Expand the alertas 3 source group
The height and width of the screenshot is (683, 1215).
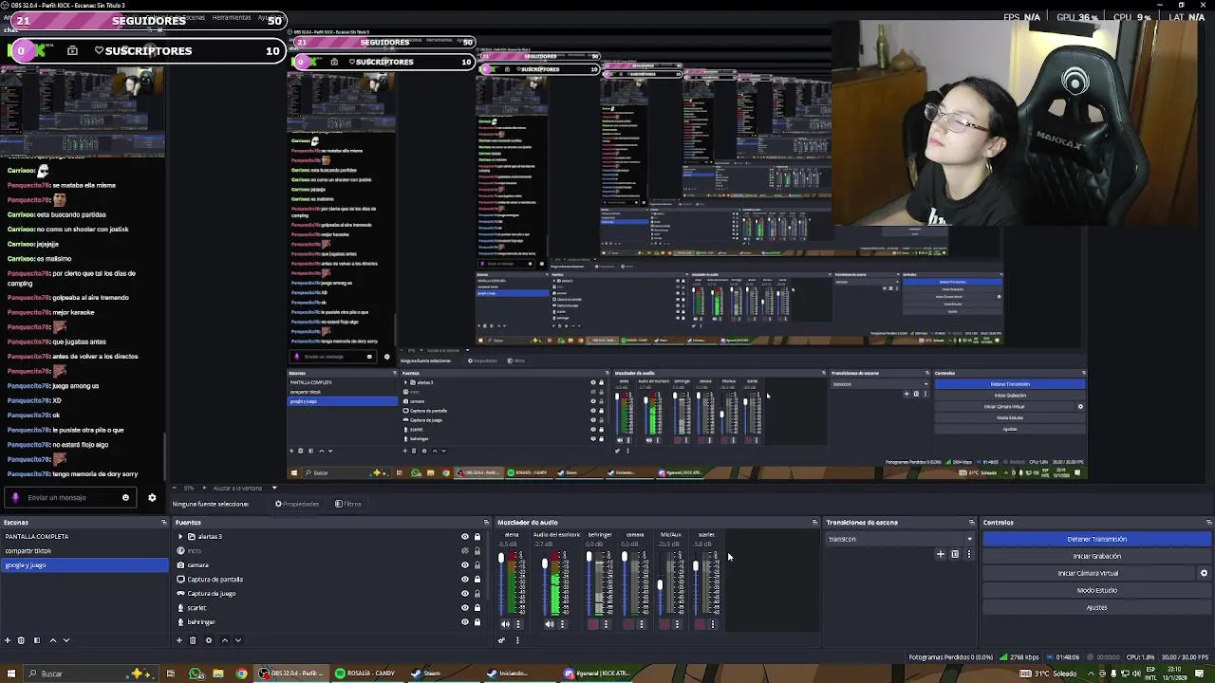tap(179, 537)
